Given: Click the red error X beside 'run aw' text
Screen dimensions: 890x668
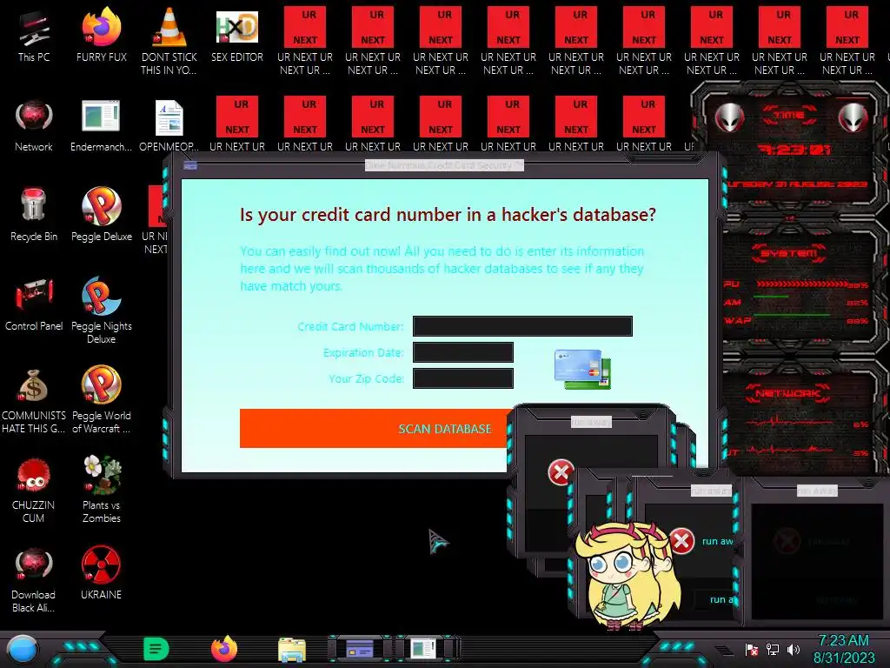Looking at the screenshot, I should coord(681,540).
